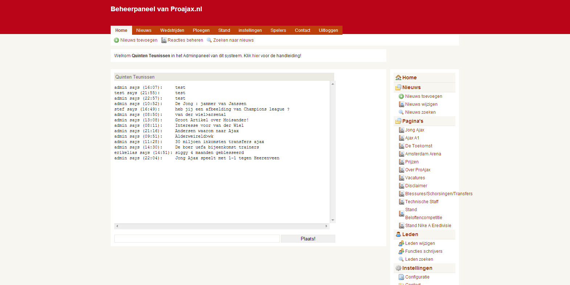Click the gear icon next to Instellingen heading
This screenshot has width=570, height=285.
398,268
